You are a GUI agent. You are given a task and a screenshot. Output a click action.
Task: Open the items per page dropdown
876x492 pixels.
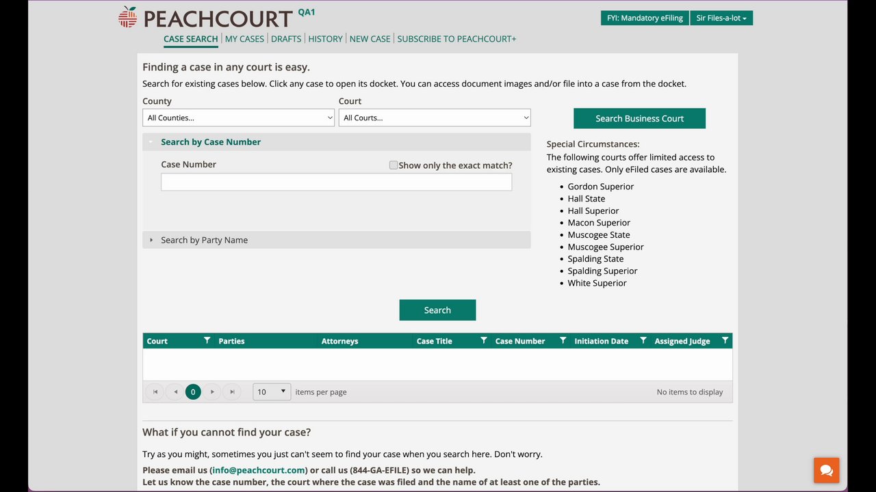(x=272, y=392)
